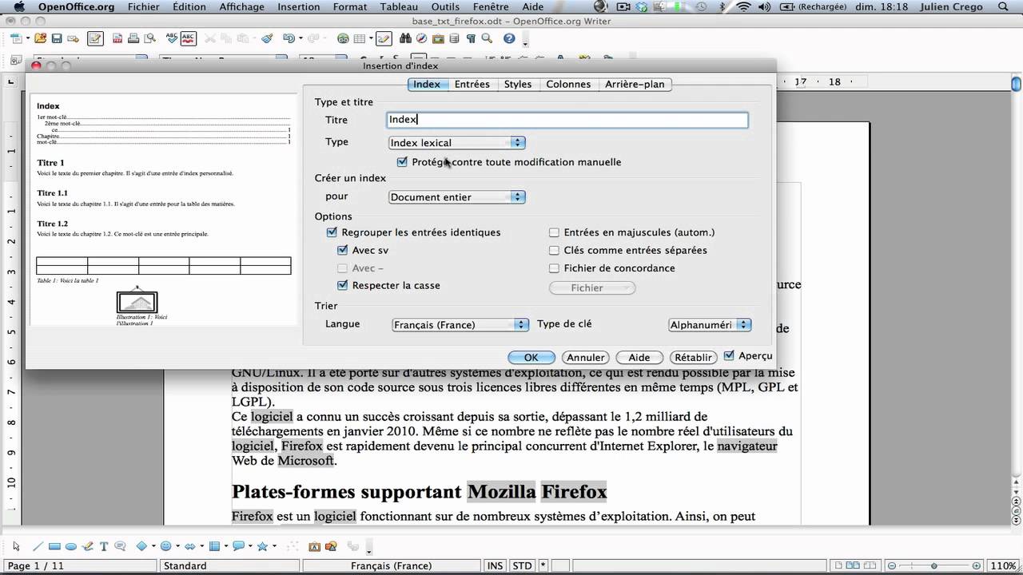Viewport: 1023px width, 575px height.
Task: Toggle the Aperçu preview checkbox
Action: point(729,355)
